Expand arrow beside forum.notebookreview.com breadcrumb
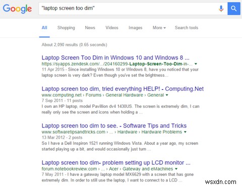242x187 pixels. point(176,169)
